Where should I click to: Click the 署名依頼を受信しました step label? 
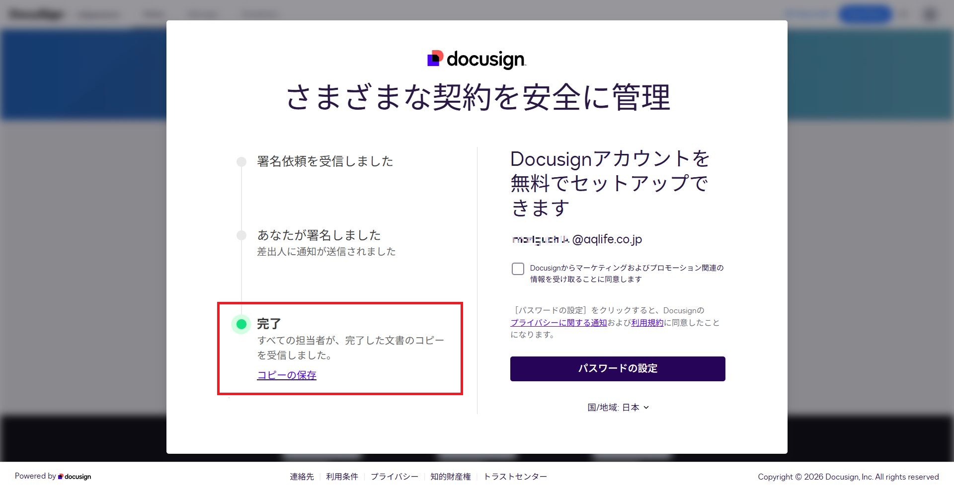[325, 161]
